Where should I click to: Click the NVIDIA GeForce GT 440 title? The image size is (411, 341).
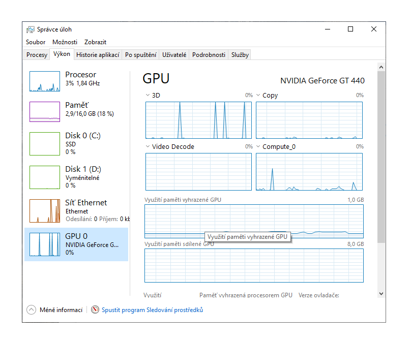coord(322,81)
